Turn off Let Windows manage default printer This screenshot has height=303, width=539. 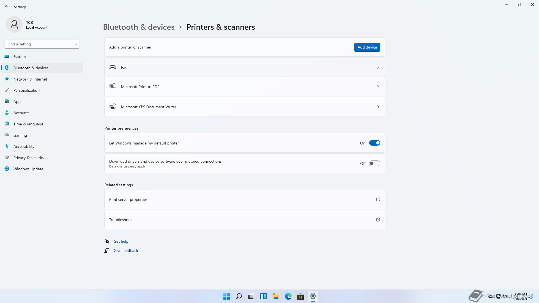pos(375,143)
